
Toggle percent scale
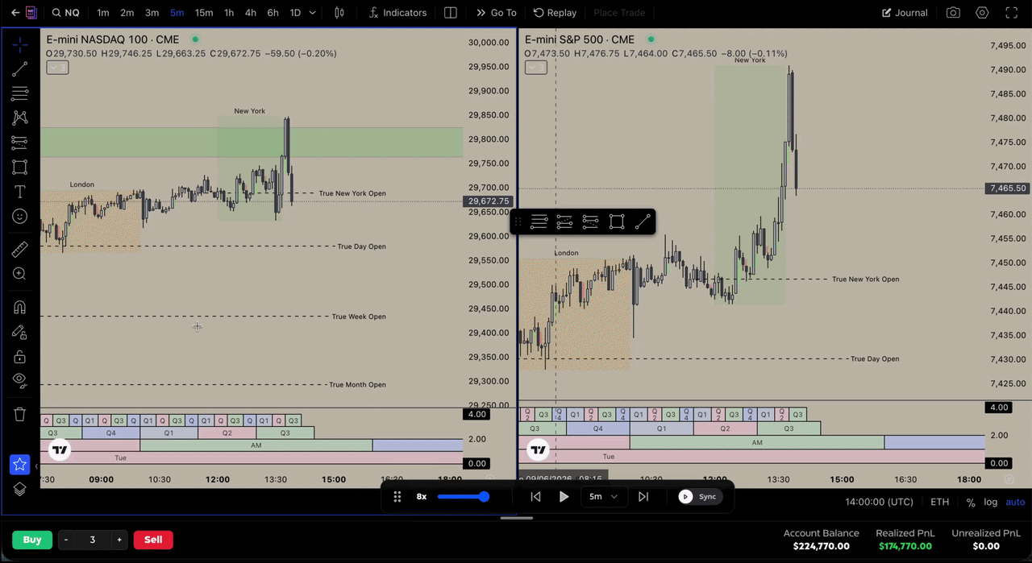(971, 502)
